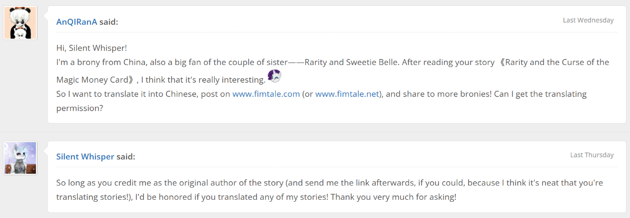Click AnQIRanA's panda avatar picture

click(20, 23)
